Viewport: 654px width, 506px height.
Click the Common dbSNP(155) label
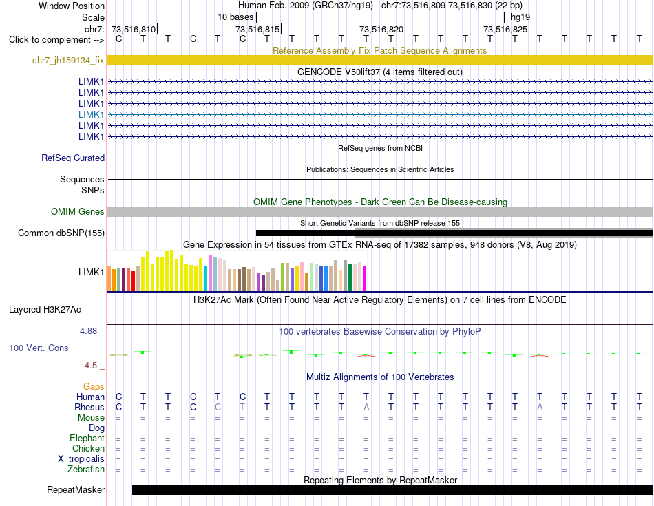61,233
